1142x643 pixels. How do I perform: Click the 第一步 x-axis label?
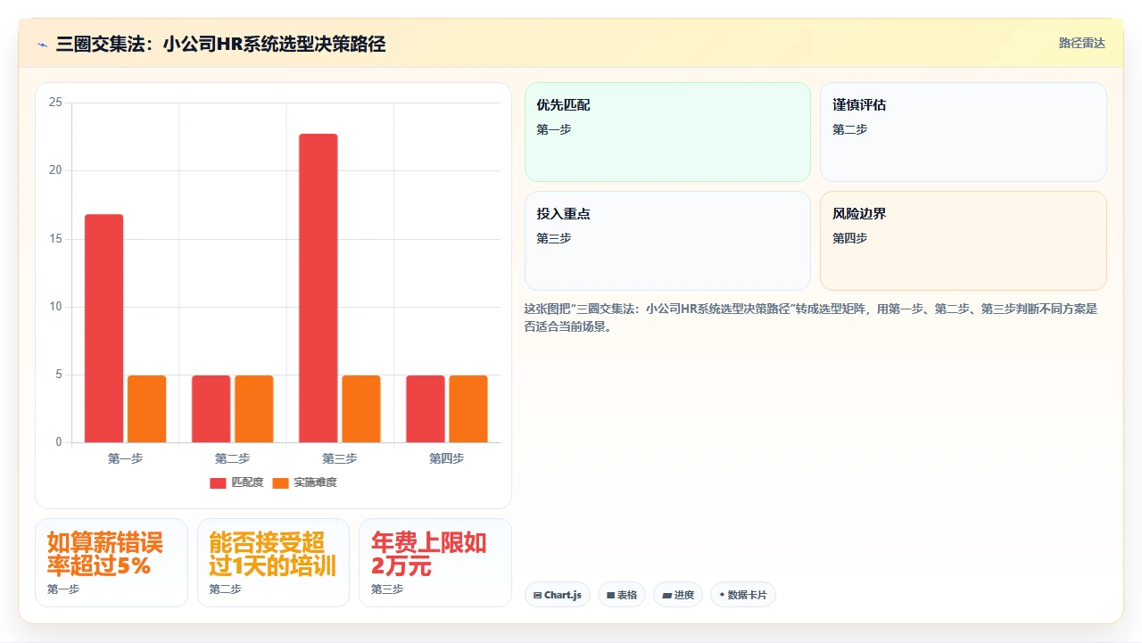pyautogui.click(x=125, y=458)
